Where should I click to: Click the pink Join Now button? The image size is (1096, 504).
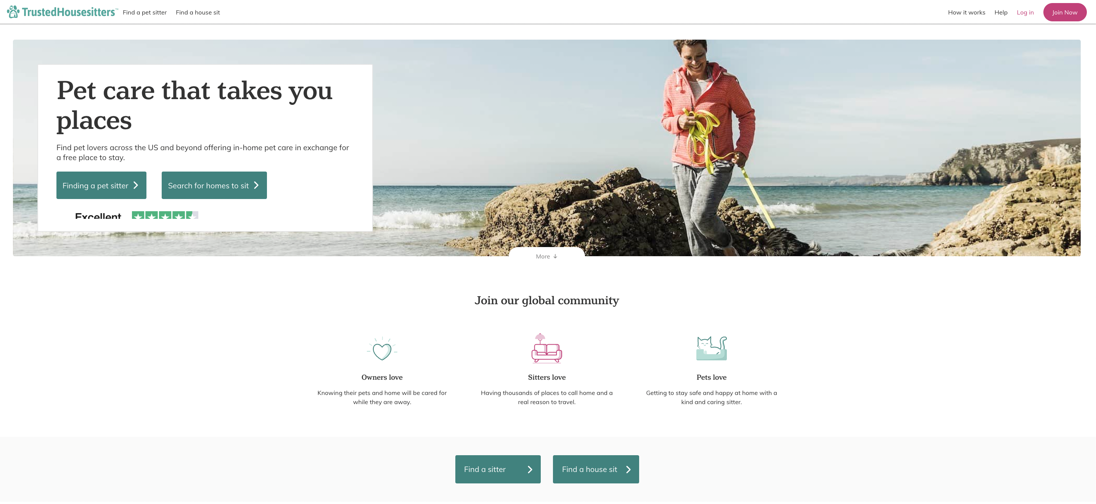click(1064, 12)
